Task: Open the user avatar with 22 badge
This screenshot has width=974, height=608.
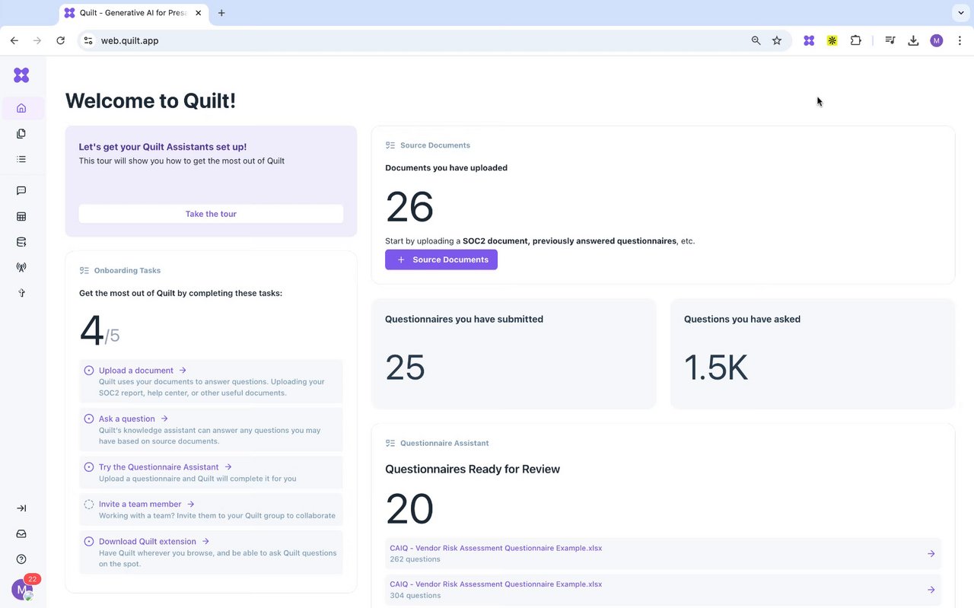Action: [22, 589]
